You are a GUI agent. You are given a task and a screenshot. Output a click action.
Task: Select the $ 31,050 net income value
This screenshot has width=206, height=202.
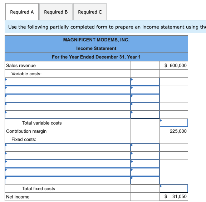click(x=175, y=197)
